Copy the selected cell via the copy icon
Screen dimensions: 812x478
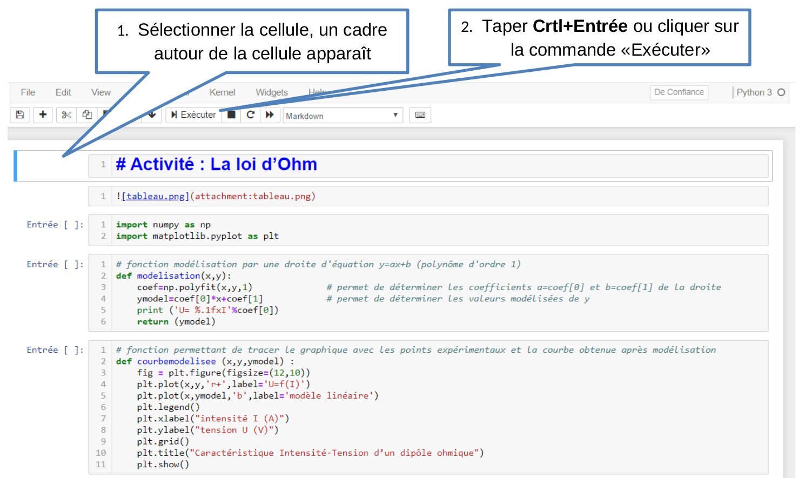coord(89,115)
